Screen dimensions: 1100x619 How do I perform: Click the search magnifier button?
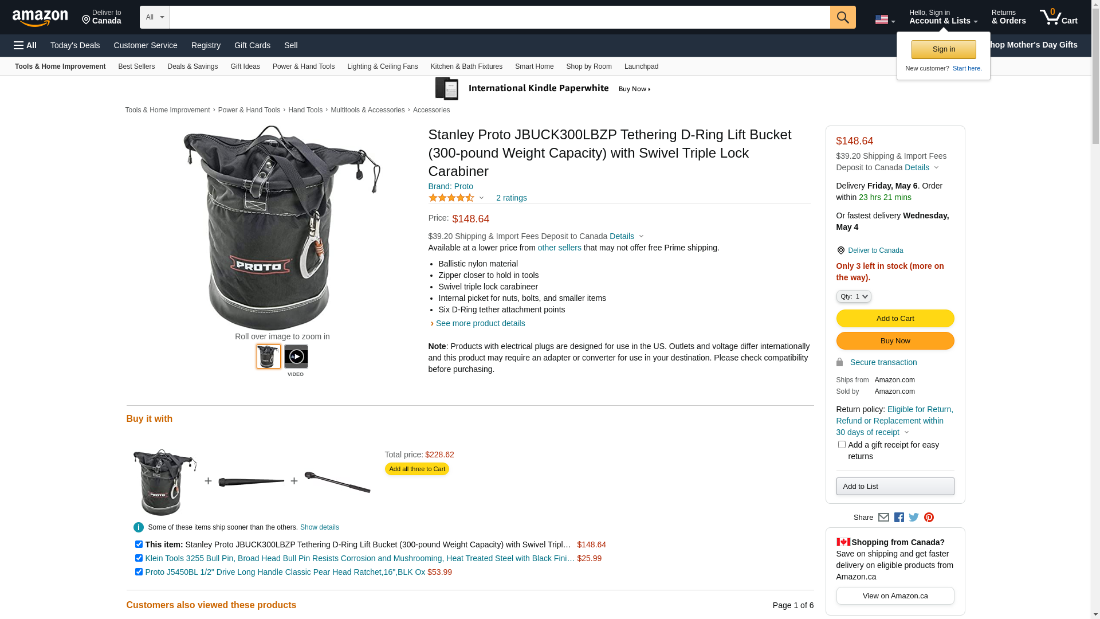(842, 17)
